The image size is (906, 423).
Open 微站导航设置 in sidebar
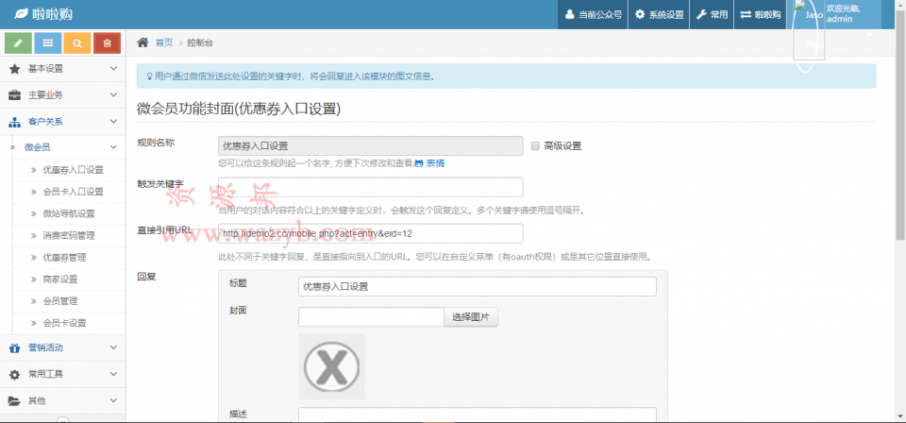(69, 213)
